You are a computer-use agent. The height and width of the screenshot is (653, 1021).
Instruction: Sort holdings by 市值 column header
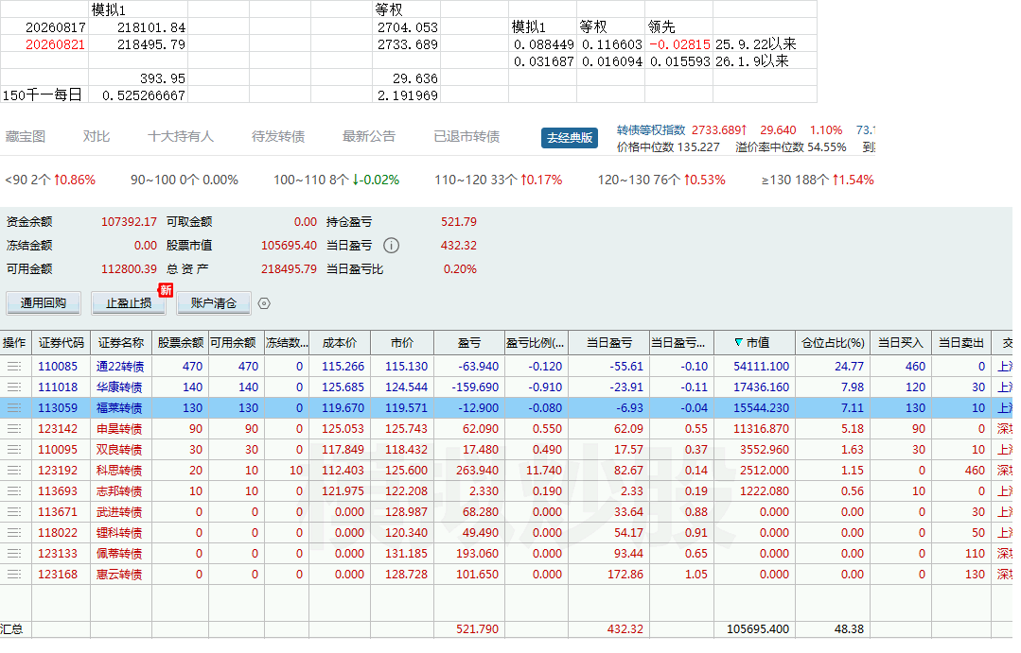pyautogui.click(x=754, y=343)
